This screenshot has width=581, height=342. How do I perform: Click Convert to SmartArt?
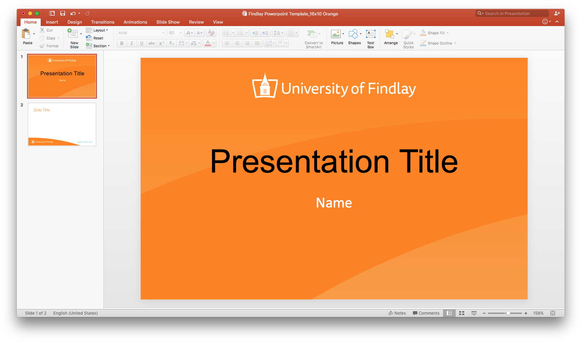pos(313,38)
